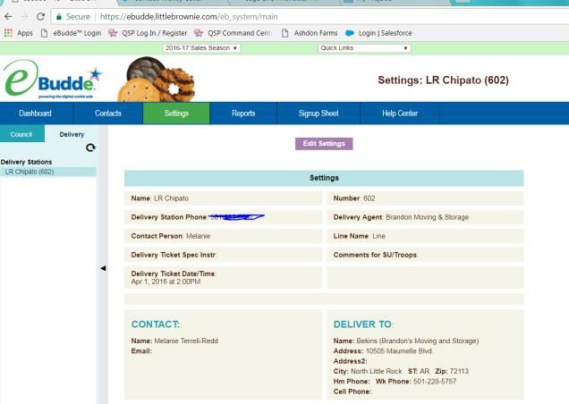
Task: Reload the page with the refresh icon
Action: (40, 17)
